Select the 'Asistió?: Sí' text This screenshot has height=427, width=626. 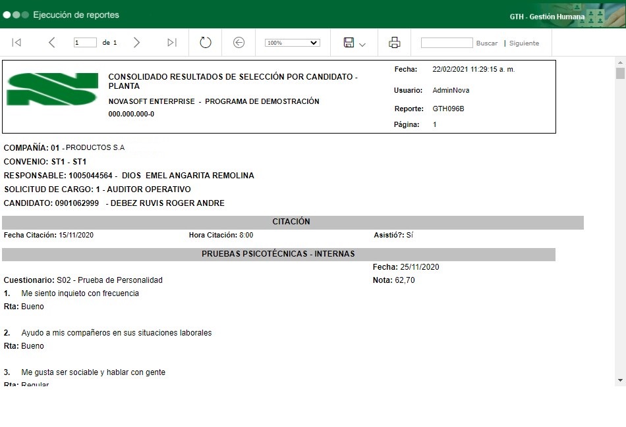click(393, 236)
